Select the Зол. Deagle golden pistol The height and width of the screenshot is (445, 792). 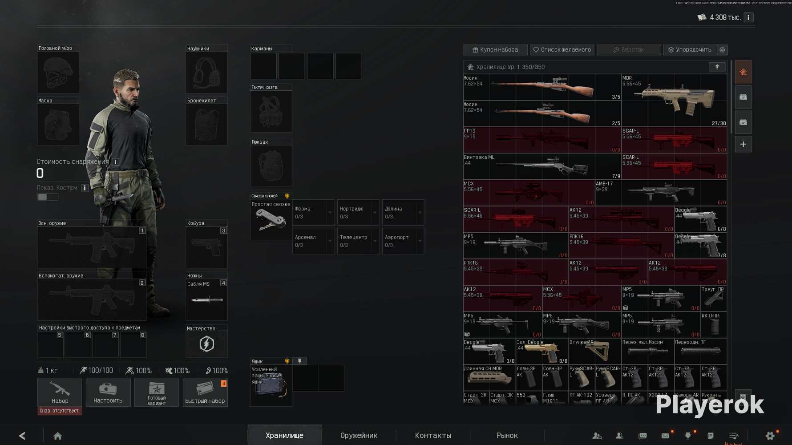(x=542, y=352)
